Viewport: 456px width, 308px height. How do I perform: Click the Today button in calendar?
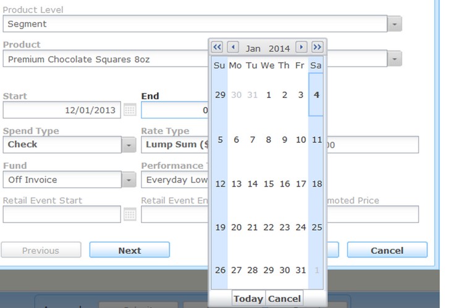[248, 299]
